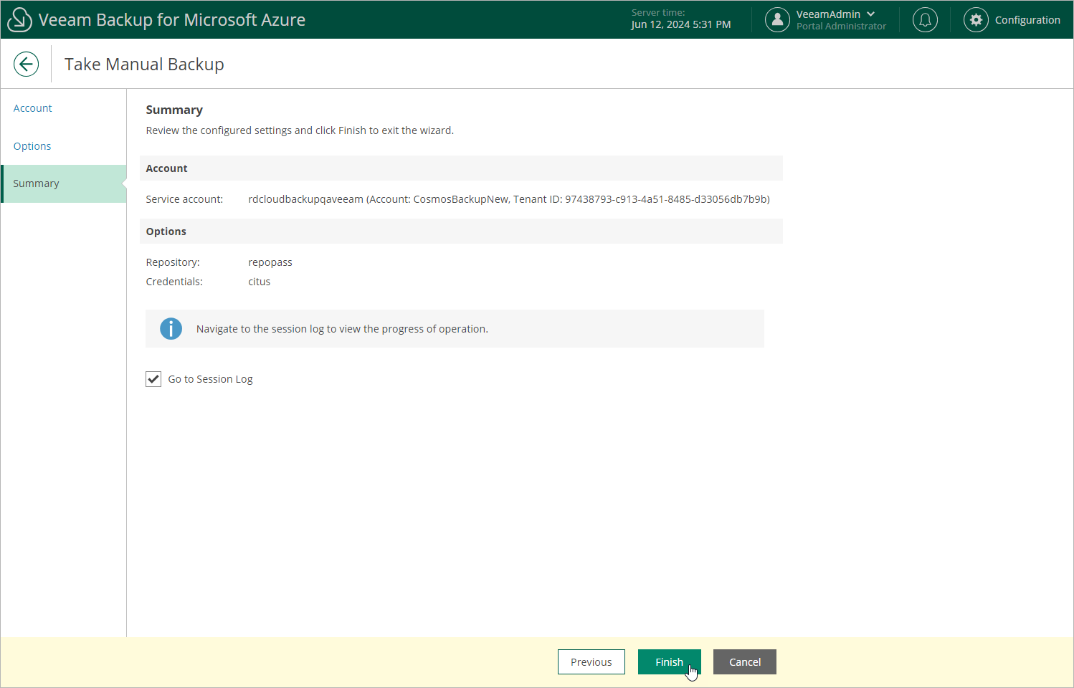
Task: Click the Previous button
Action: tap(591, 662)
